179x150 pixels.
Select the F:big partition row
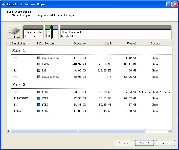[89, 111]
